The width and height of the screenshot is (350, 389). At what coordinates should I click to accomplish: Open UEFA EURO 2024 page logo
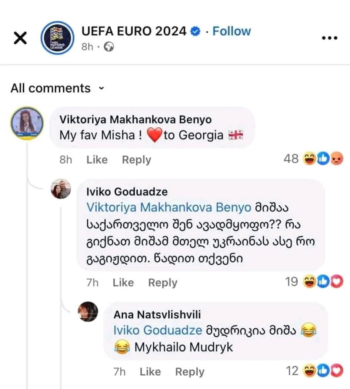pos(57,38)
